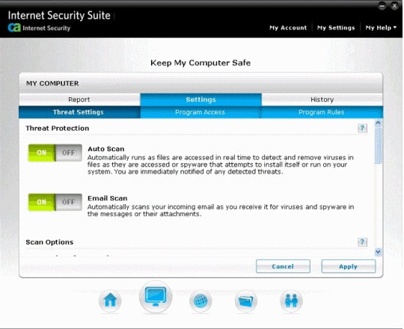This screenshot has height=329, width=404.
Task: Click the CA Internet Security logo
Action: (x=39, y=28)
